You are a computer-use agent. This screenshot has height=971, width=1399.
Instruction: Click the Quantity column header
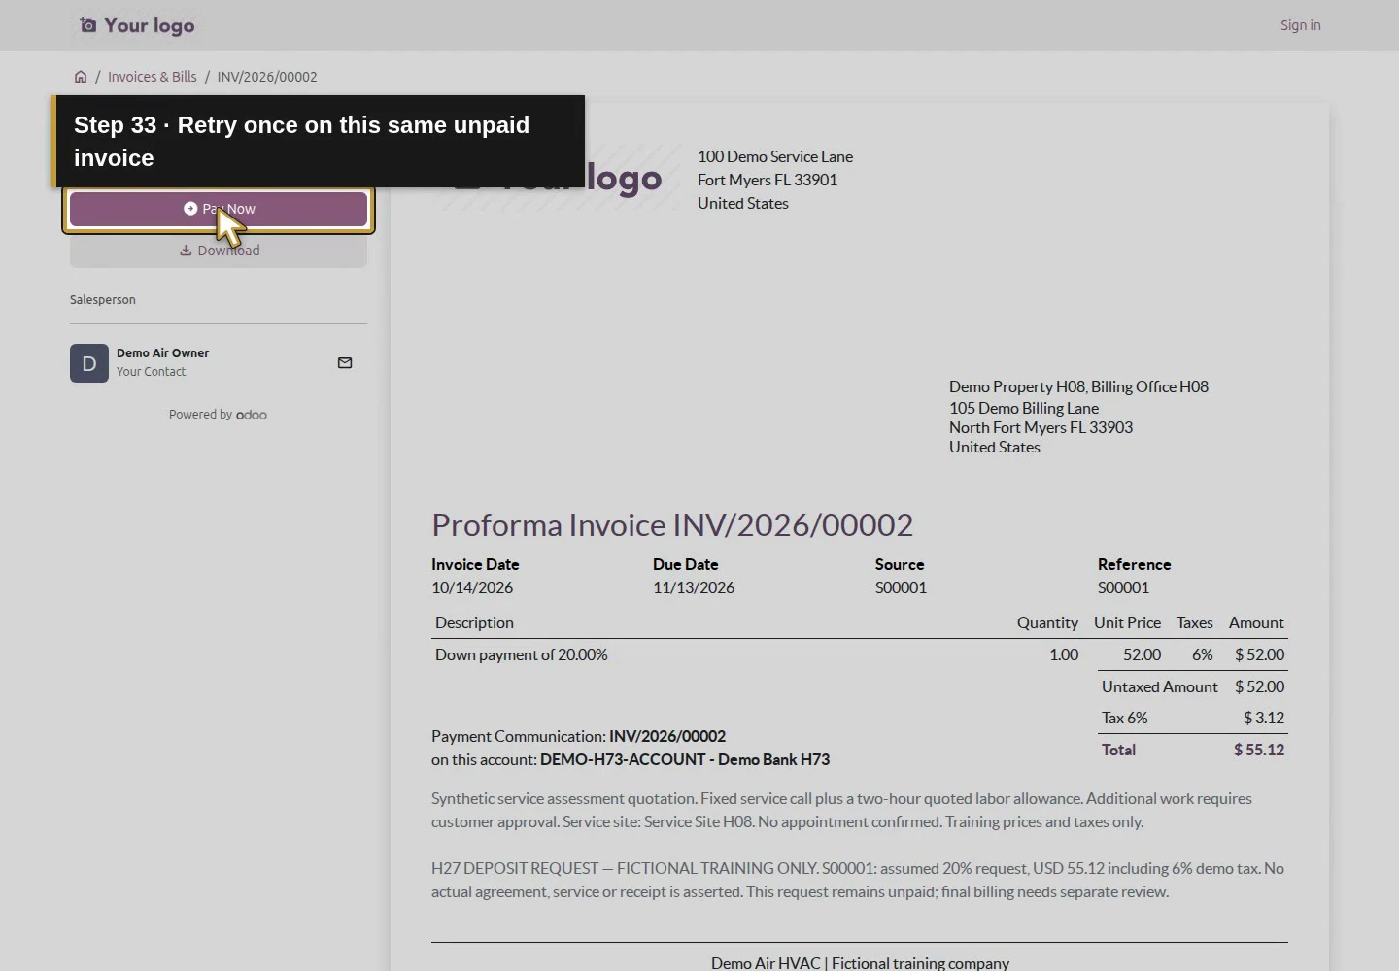[1047, 622]
